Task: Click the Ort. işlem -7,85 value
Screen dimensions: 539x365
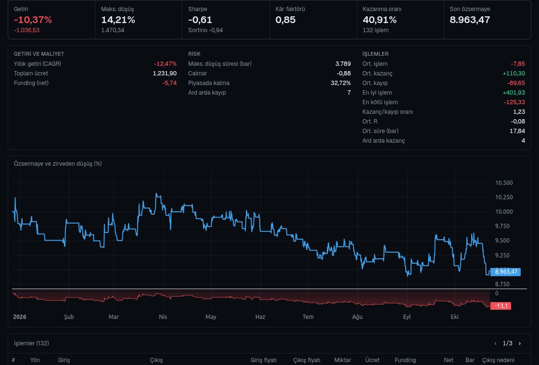Action: coord(518,64)
